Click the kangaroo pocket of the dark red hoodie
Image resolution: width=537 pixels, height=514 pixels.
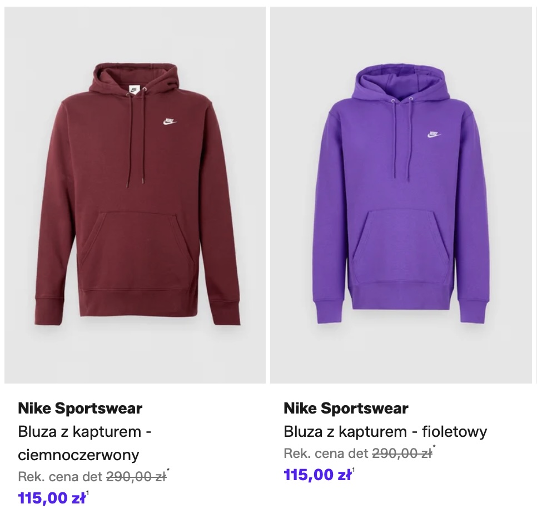pyautogui.click(x=139, y=244)
